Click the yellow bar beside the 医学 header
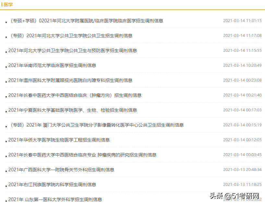The image size is (265, 205). coord(3,5)
